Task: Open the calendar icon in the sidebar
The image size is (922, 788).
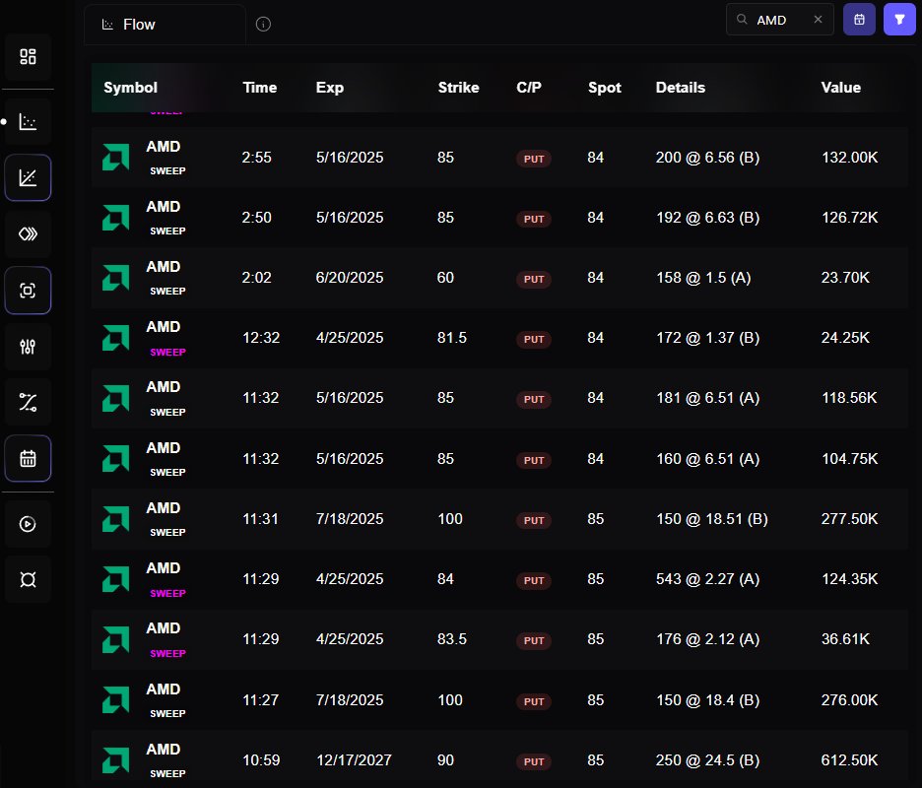Action: tap(28, 458)
